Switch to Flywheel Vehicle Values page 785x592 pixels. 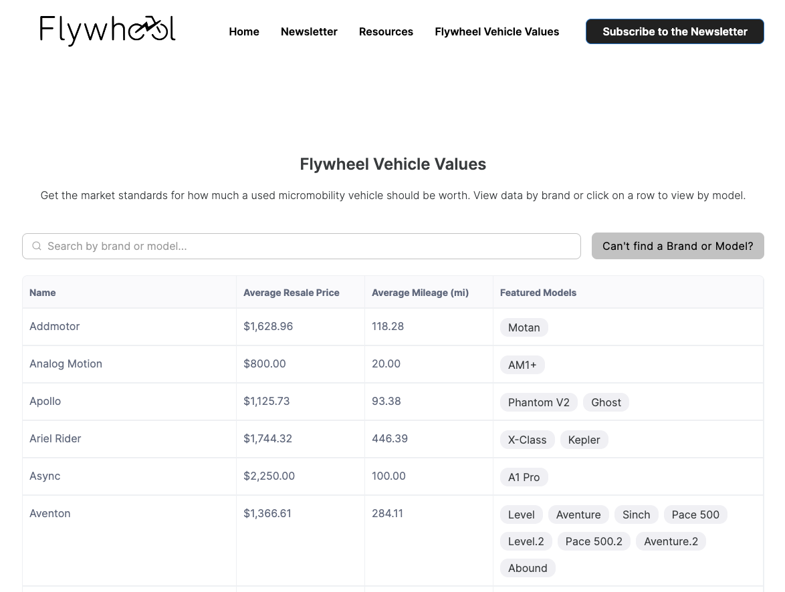497,31
